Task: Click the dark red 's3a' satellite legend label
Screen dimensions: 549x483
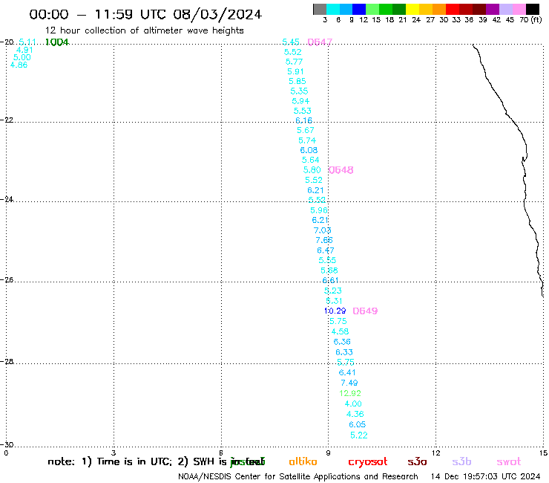Action: pyautogui.click(x=417, y=462)
